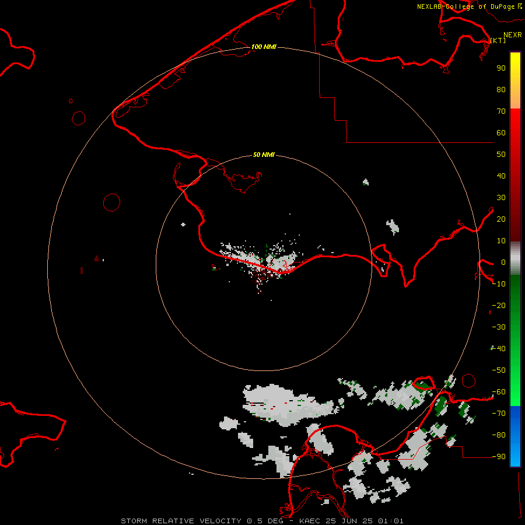The image size is (525, 525).
Task: Click the "NEXLAB-College of DuPage" credit text
Action: tap(466, 6)
